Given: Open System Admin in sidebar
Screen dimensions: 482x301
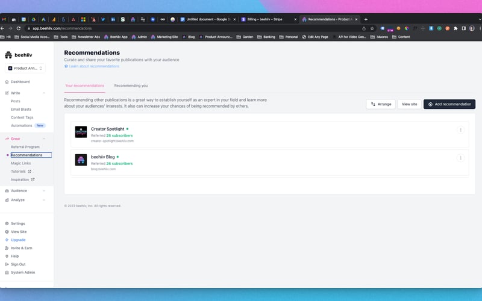Looking at the screenshot, I should point(23,273).
